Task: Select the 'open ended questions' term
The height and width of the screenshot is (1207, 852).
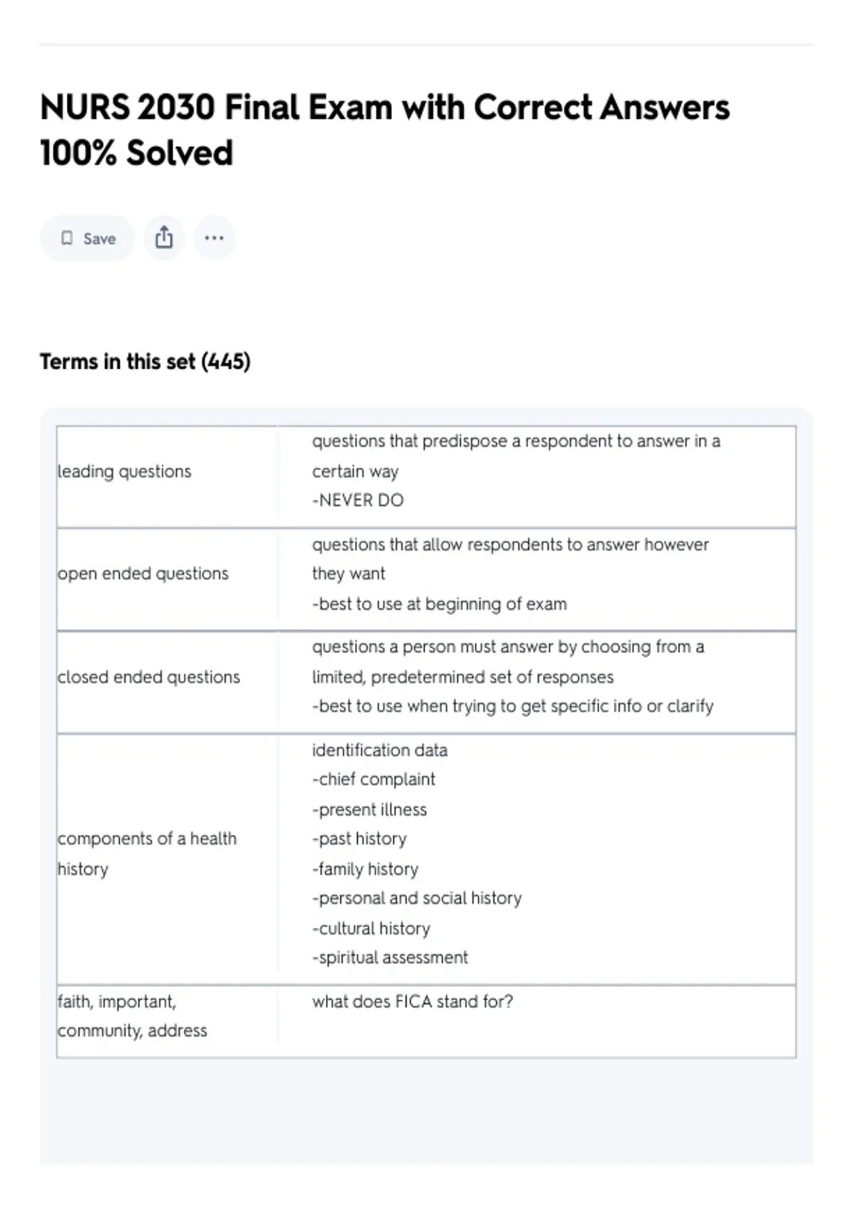Action: pyautogui.click(x=143, y=574)
